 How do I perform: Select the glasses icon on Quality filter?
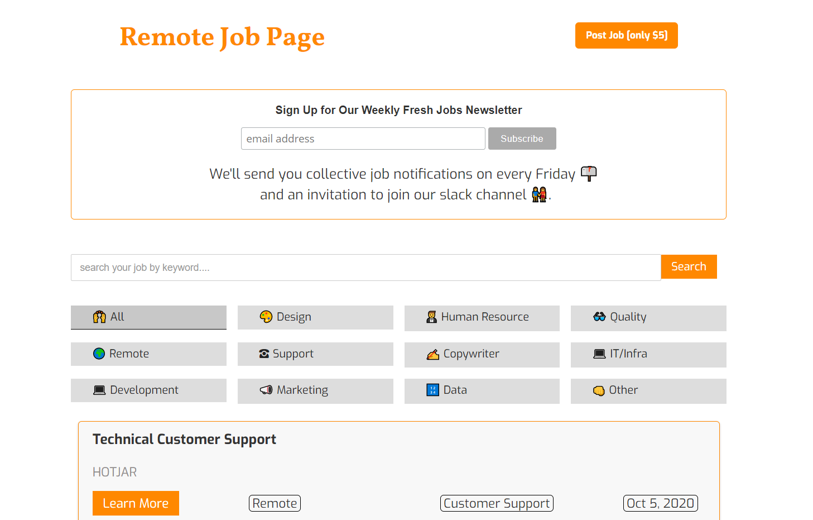point(599,317)
